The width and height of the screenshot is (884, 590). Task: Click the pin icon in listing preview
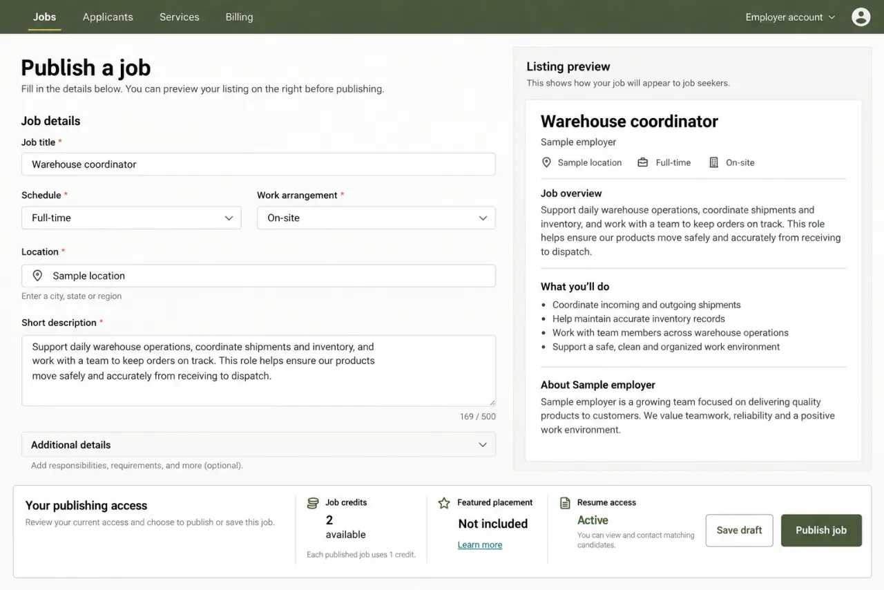click(546, 162)
